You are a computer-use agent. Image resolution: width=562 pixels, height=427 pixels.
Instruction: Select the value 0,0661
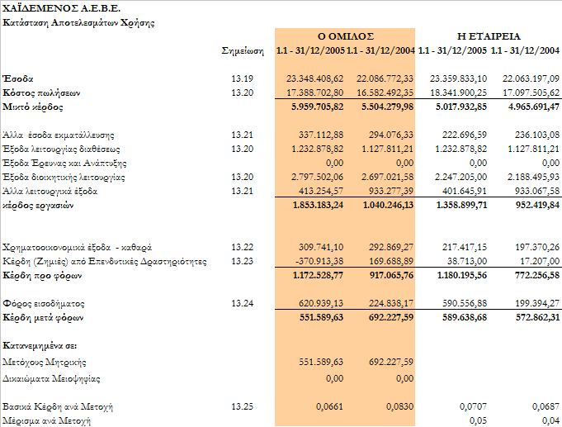pyautogui.click(x=329, y=407)
